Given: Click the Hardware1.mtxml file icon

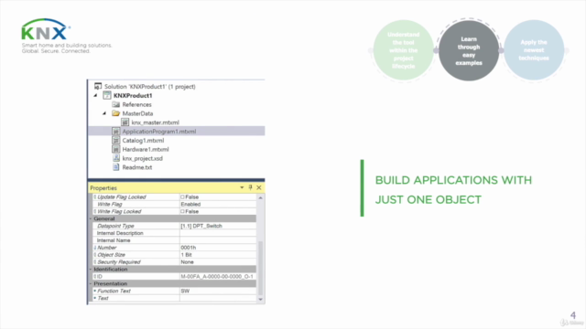Looking at the screenshot, I should click(x=116, y=149).
